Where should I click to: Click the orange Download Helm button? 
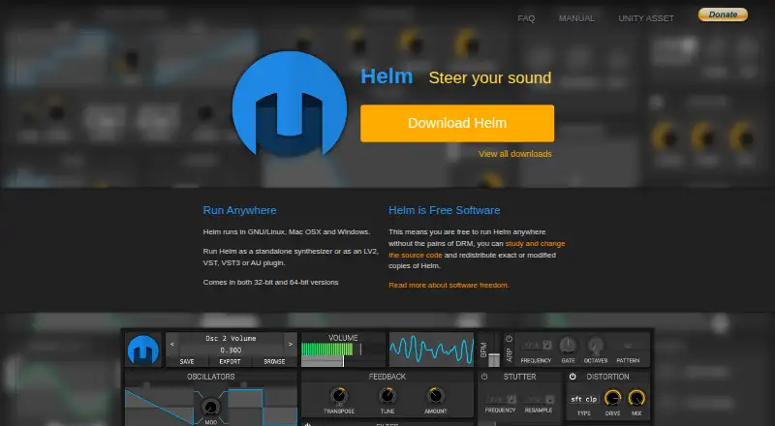coord(457,123)
